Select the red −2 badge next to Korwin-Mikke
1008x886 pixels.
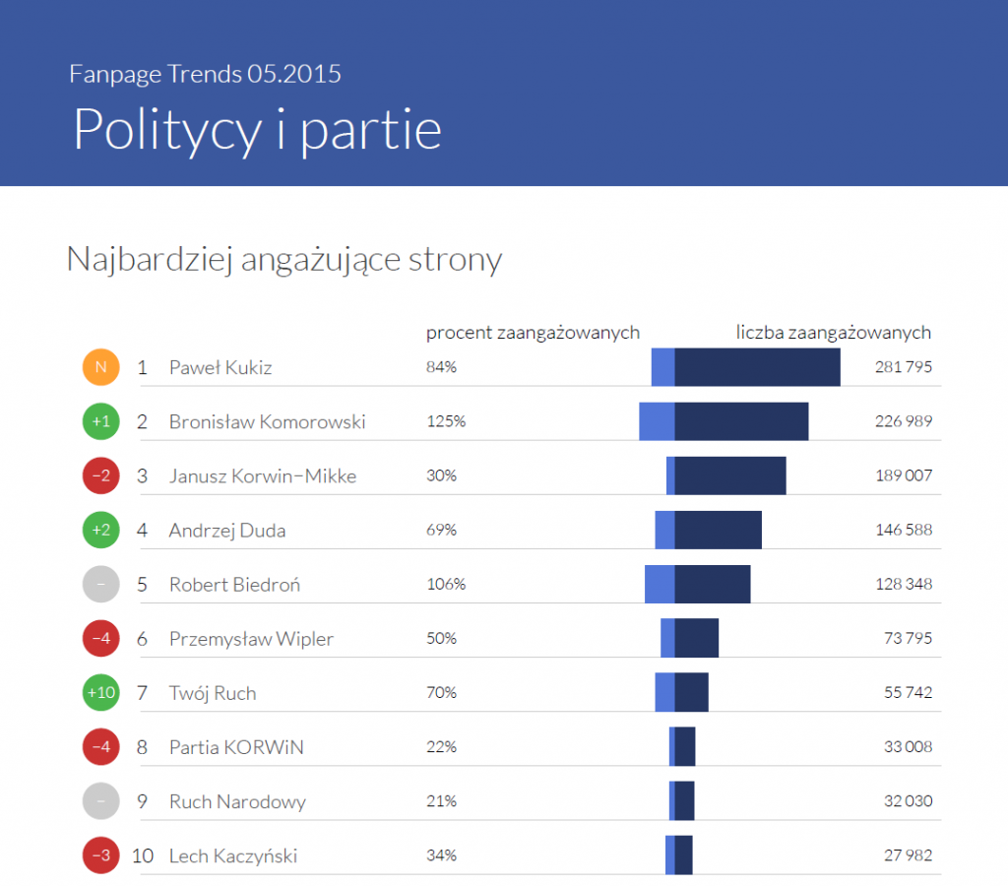[x=100, y=476]
